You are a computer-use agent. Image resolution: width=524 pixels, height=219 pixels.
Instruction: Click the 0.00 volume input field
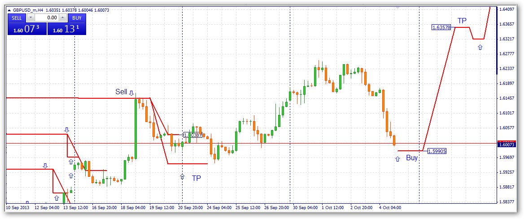pos(47,18)
